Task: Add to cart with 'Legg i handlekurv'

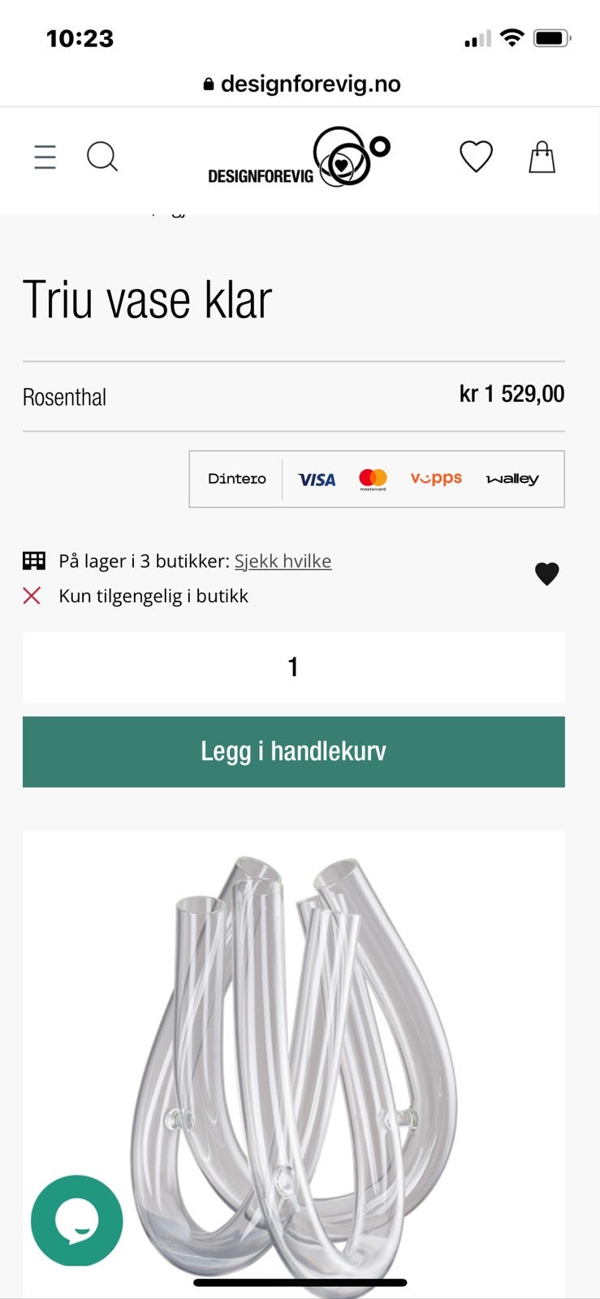Action: point(294,752)
